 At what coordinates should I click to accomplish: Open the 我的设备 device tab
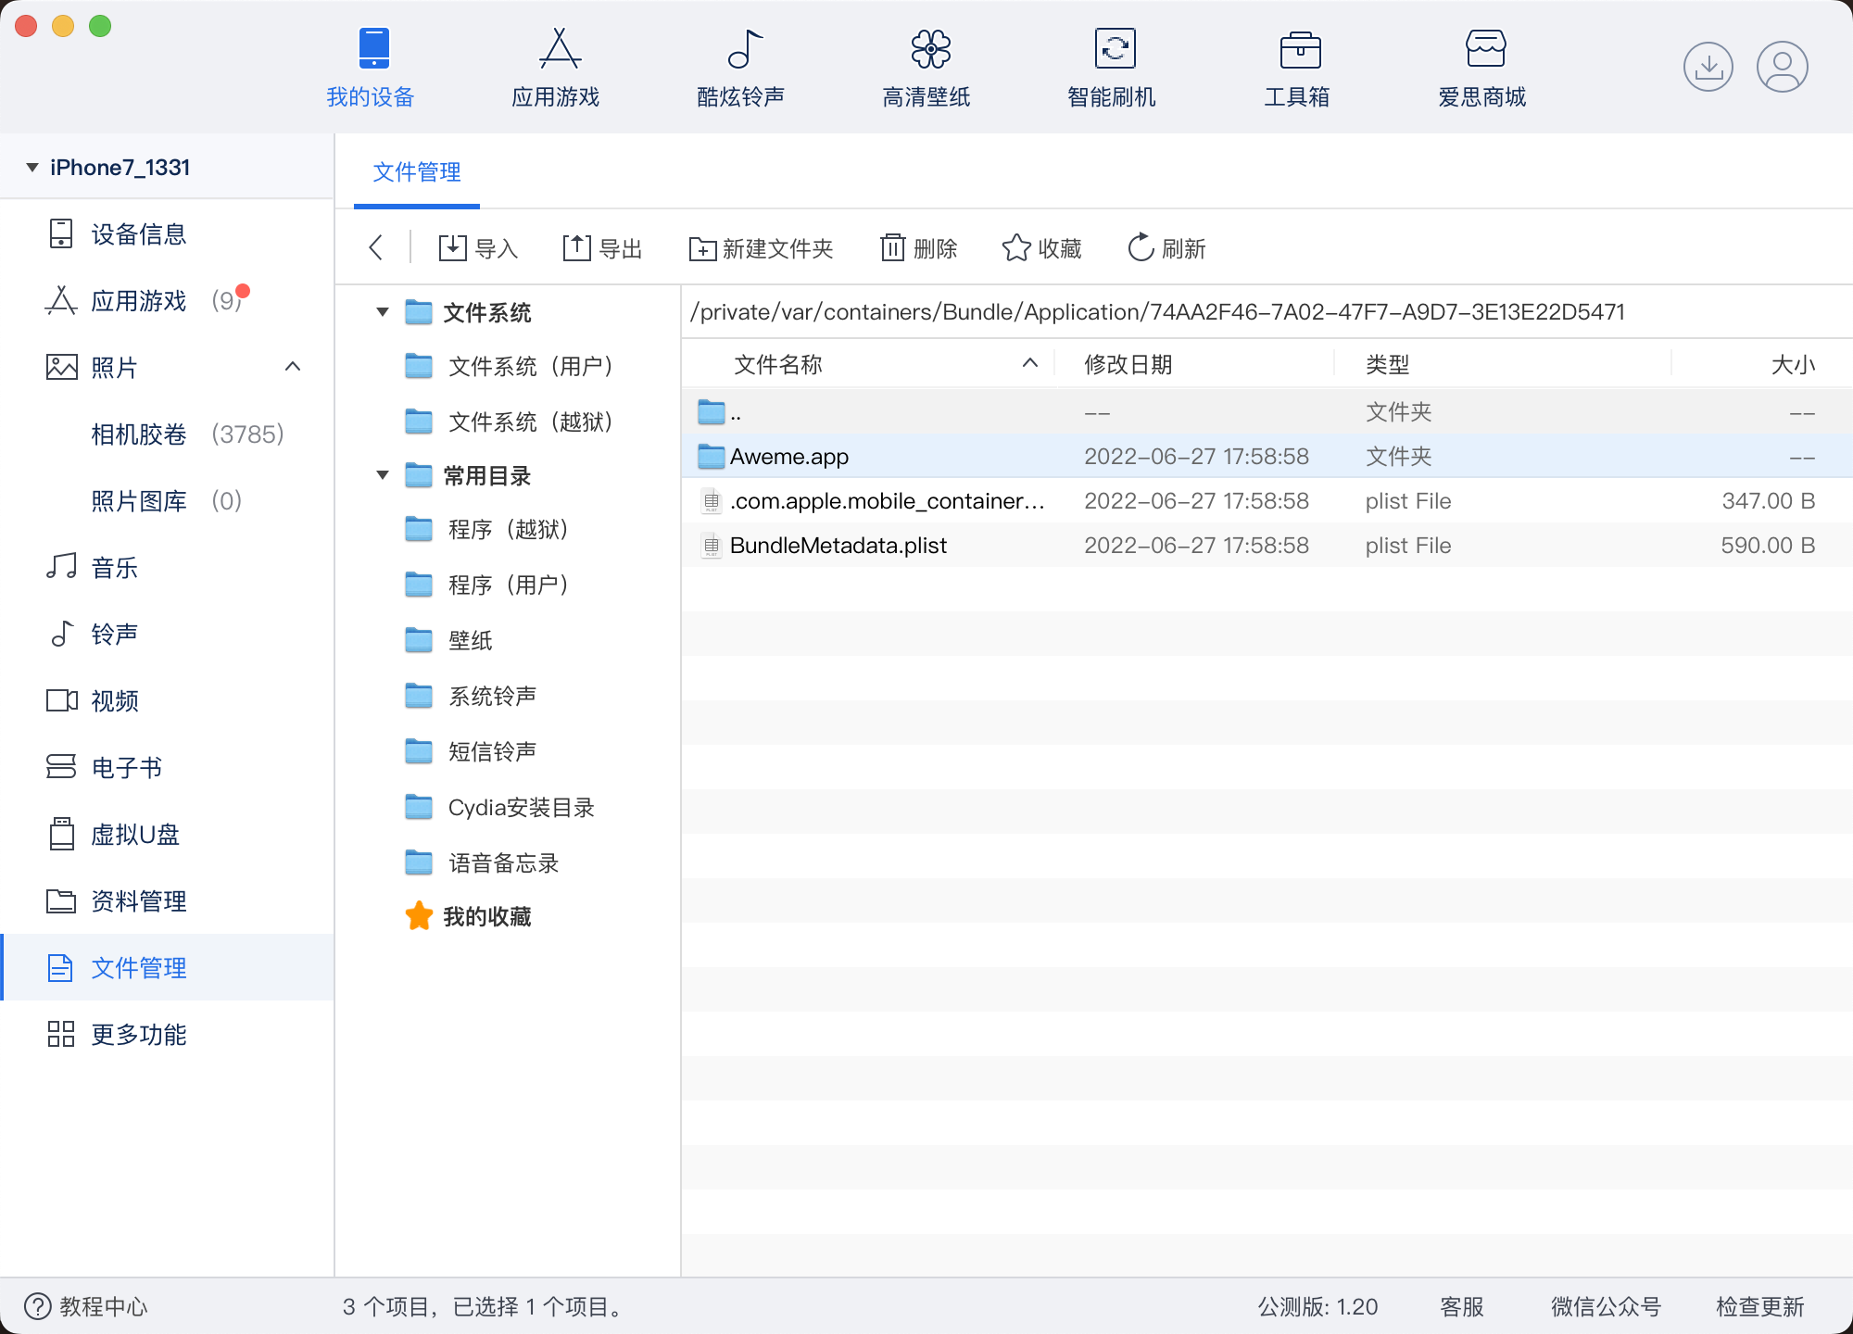[x=371, y=69]
